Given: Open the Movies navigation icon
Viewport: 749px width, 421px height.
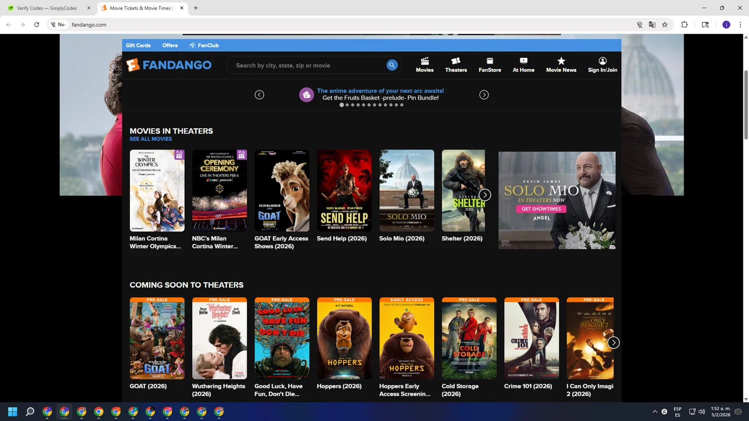Looking at the screenshot, I should (x=424, y=61).
